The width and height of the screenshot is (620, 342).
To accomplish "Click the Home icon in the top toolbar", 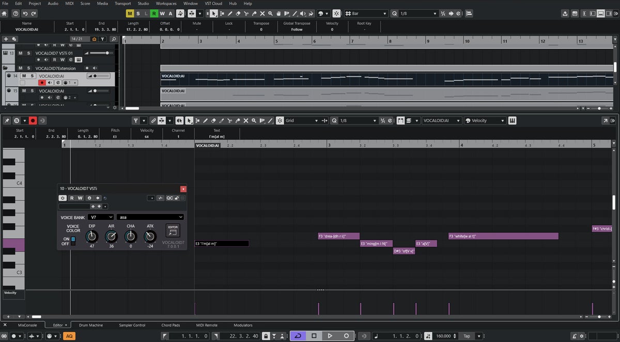I will click(5, 13).
